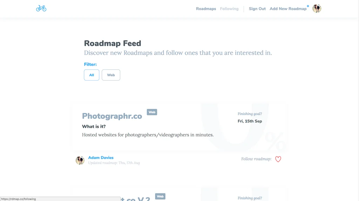
Task: Click the Web tag on the second roadmap
Action: click(160, 196)
